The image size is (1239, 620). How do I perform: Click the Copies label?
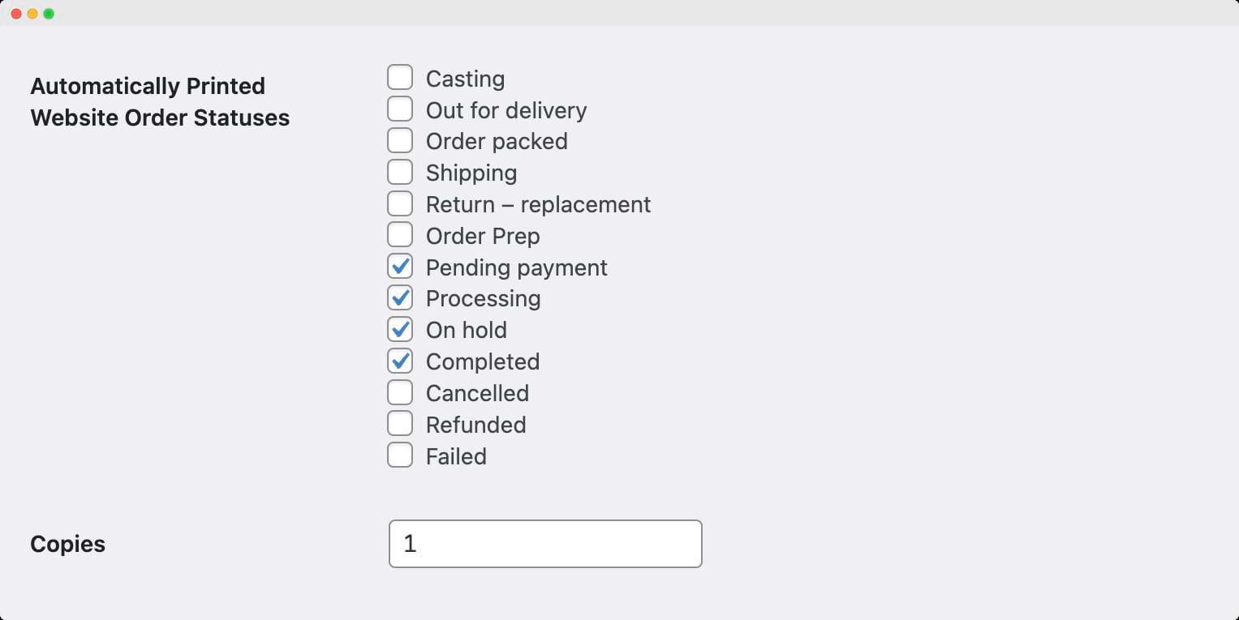[x=67, y=544]
